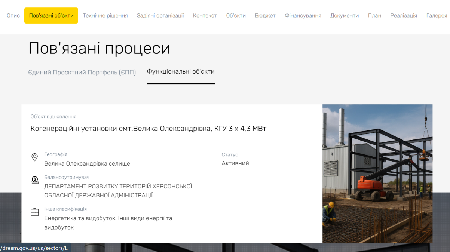Click the balance holder icon beside Балансоутримувач
The height and width of the screenshot is (252, 450).
[34, 180]
